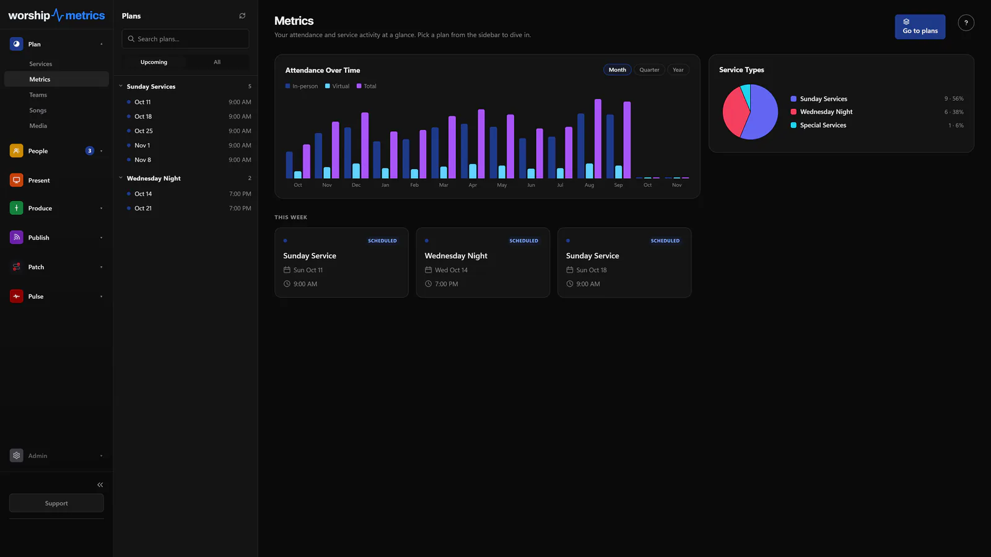Switch attendance chart to Quarter
Viewport: 991px width, 557px height.
pyautogui.click(x=649, y=70)
